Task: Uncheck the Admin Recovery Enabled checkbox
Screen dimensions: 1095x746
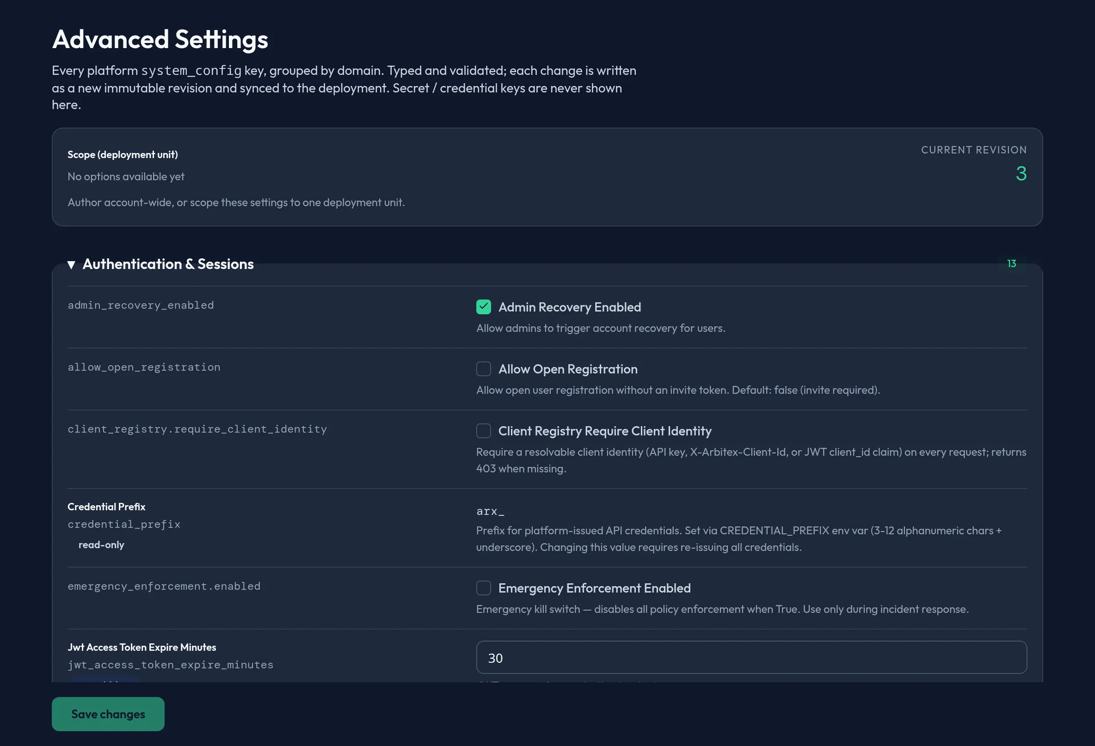Action: coord(483,307)
